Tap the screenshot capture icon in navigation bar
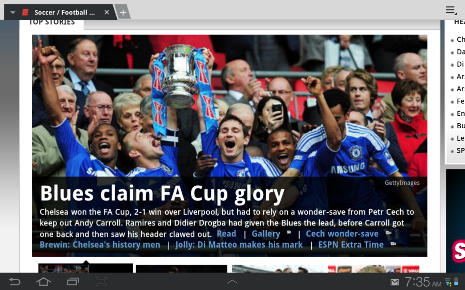Screen dimensions: 465x290 click(101, 282)
